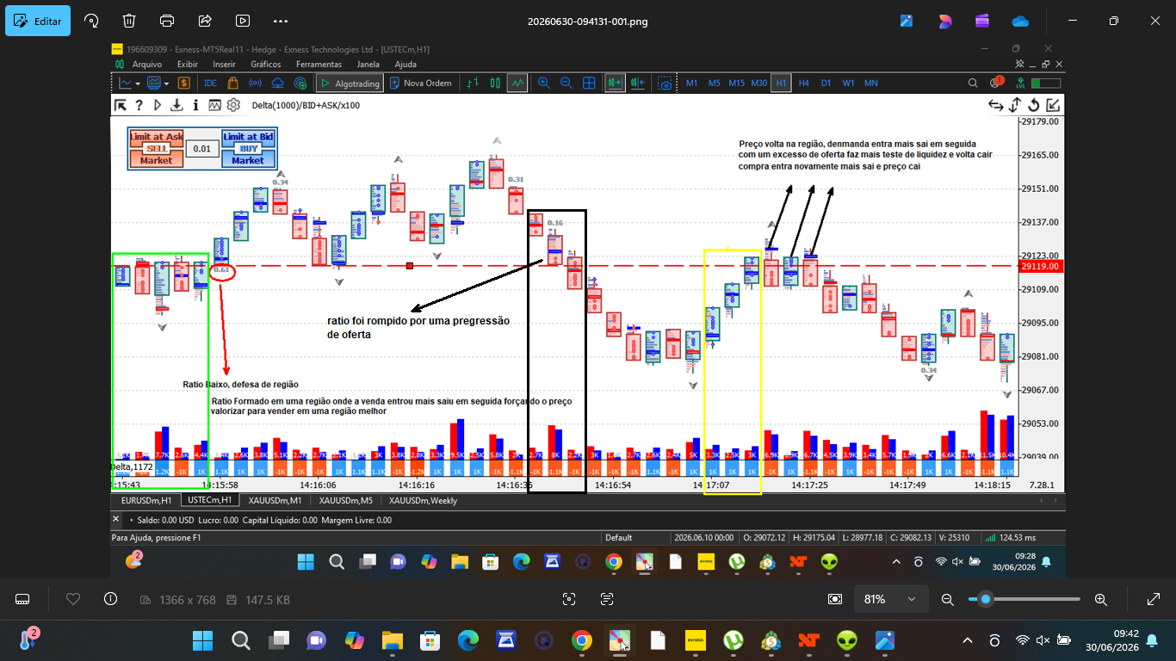Image resolution: width=1176 pixels, height=661 pixels.
Task: Switch to the XAUUSDm,M5 chart tab
Action: pyautogui.click(x=345, y=500)
